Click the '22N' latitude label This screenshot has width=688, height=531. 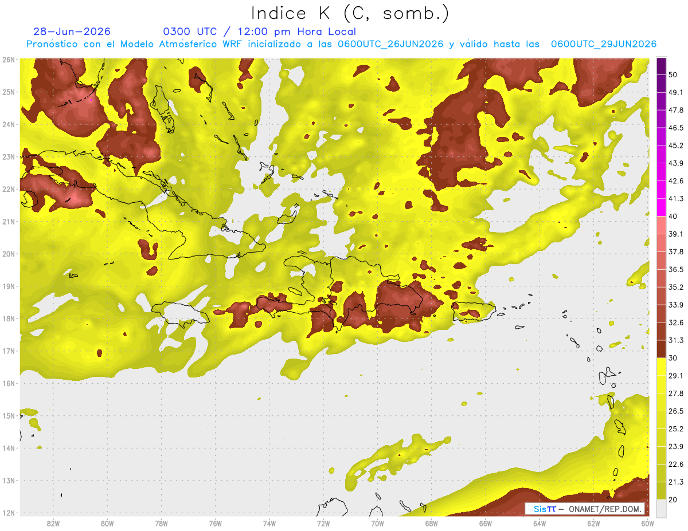pyautogui.click(x=8, y=189)
